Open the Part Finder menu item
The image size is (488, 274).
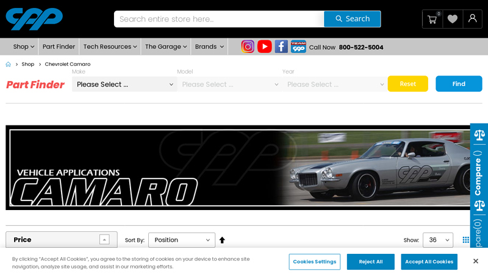coord(59,47)
